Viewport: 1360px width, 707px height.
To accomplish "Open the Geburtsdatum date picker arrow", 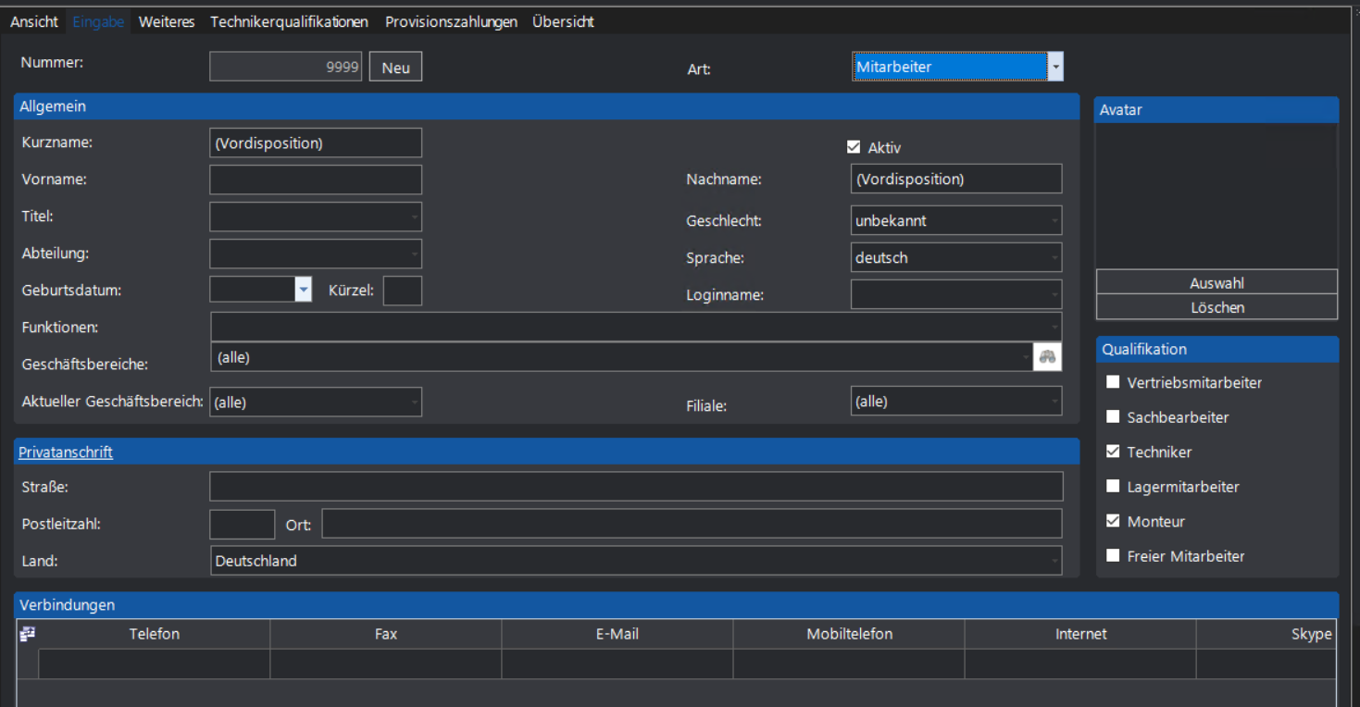I will 303,290.
